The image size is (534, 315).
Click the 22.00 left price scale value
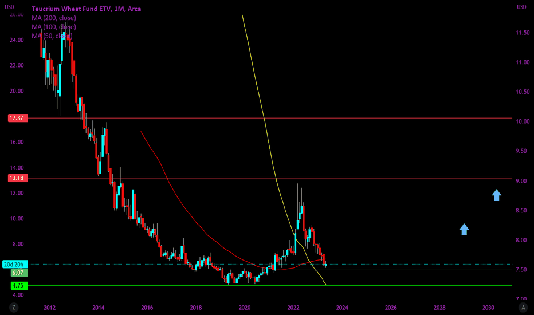17,65
